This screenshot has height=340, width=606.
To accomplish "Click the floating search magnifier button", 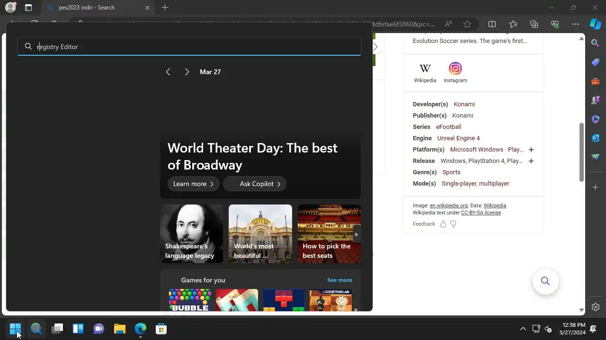I will click(545, 281).
